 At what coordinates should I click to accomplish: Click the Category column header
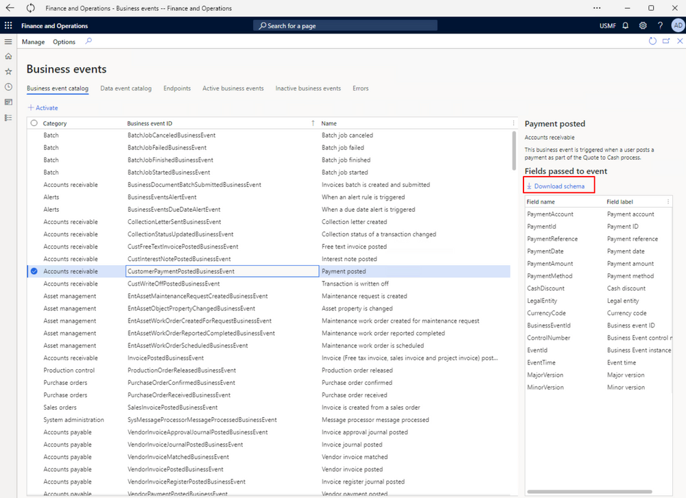[55, 123]
